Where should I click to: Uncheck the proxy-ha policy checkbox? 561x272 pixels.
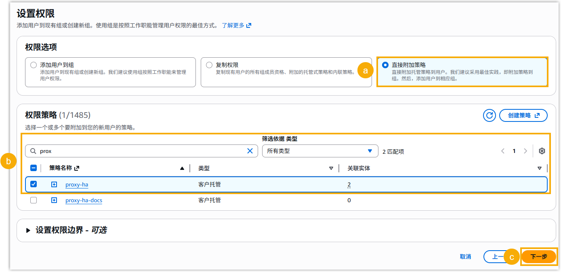(x=34, y=184)
